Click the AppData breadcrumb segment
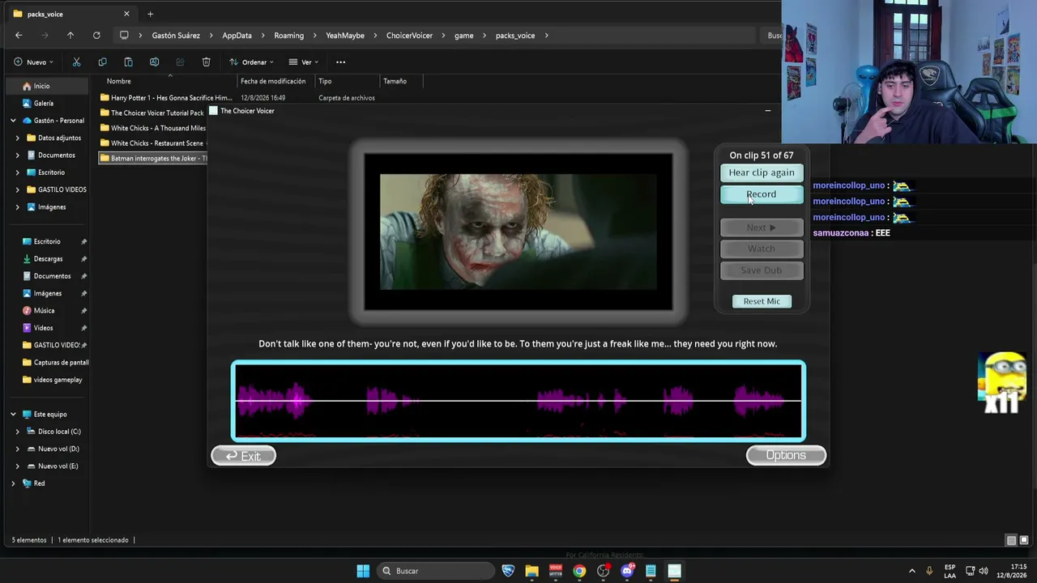 click(237, 36)
